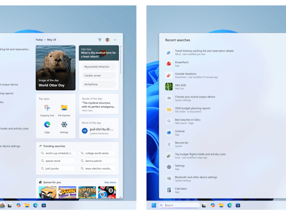The width and height of the screenshot is (286, 215).
Task: Search trending danica patrick
Action: coord(97,161)
